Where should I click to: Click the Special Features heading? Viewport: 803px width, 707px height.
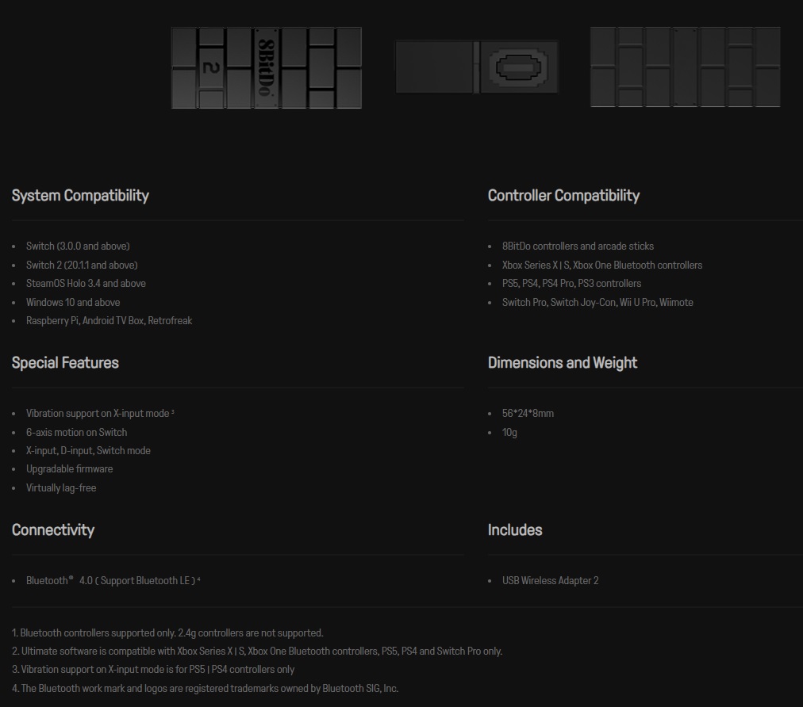click(x=65, y=363)
